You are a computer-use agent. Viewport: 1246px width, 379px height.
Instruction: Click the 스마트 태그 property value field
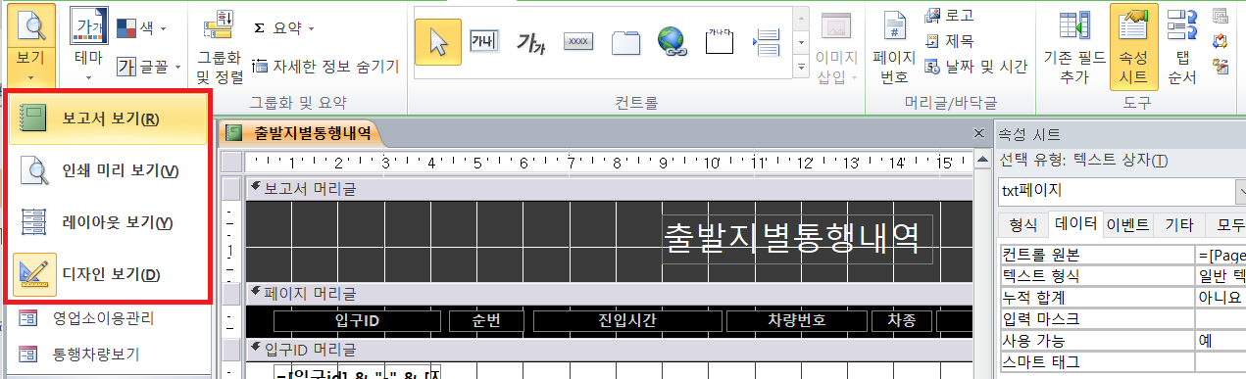(1220, 361)
